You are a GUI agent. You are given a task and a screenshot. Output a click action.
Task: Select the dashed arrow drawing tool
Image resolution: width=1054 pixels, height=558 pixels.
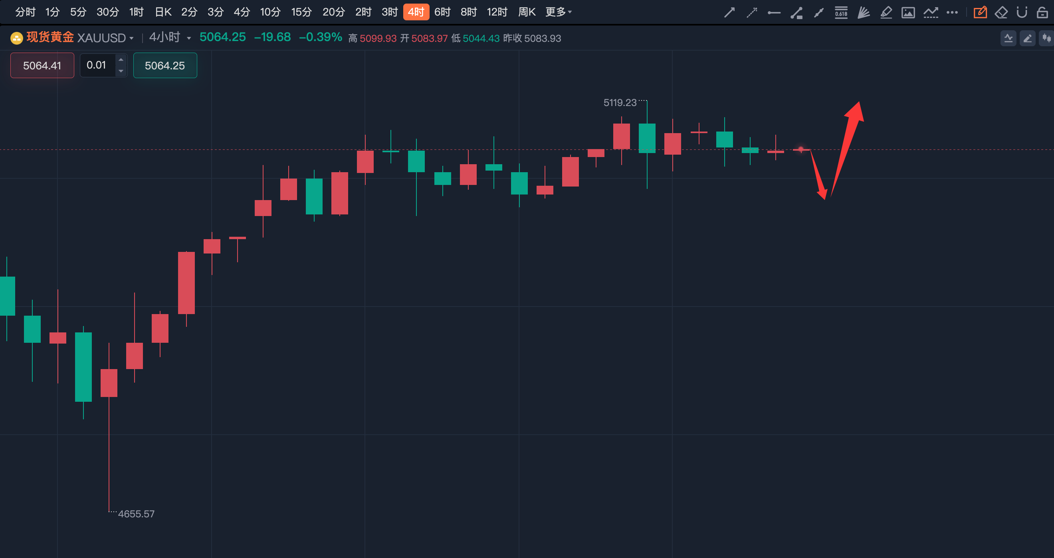click(x=752, y=13)
